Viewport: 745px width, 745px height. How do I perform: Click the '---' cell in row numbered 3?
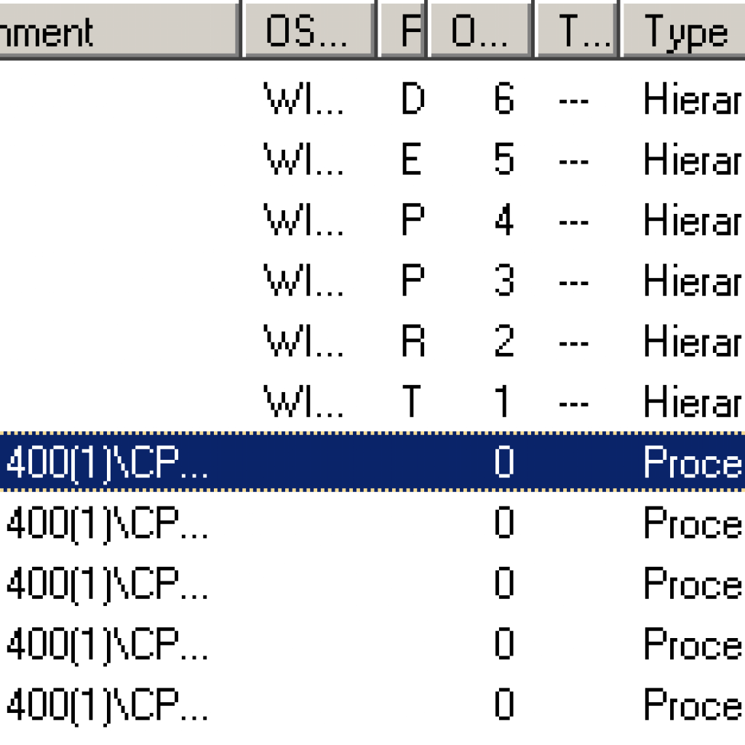point(574,283)
